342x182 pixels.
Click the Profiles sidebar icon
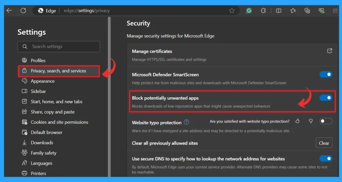pos(24,60)
